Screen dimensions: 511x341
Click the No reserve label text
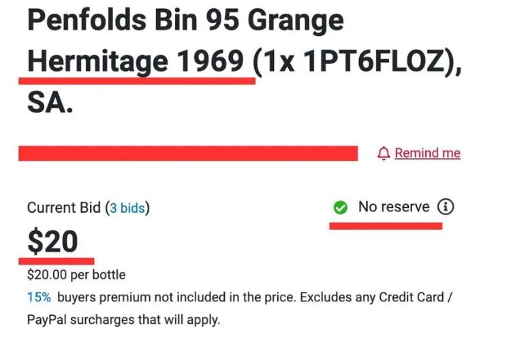click(394, 207)
